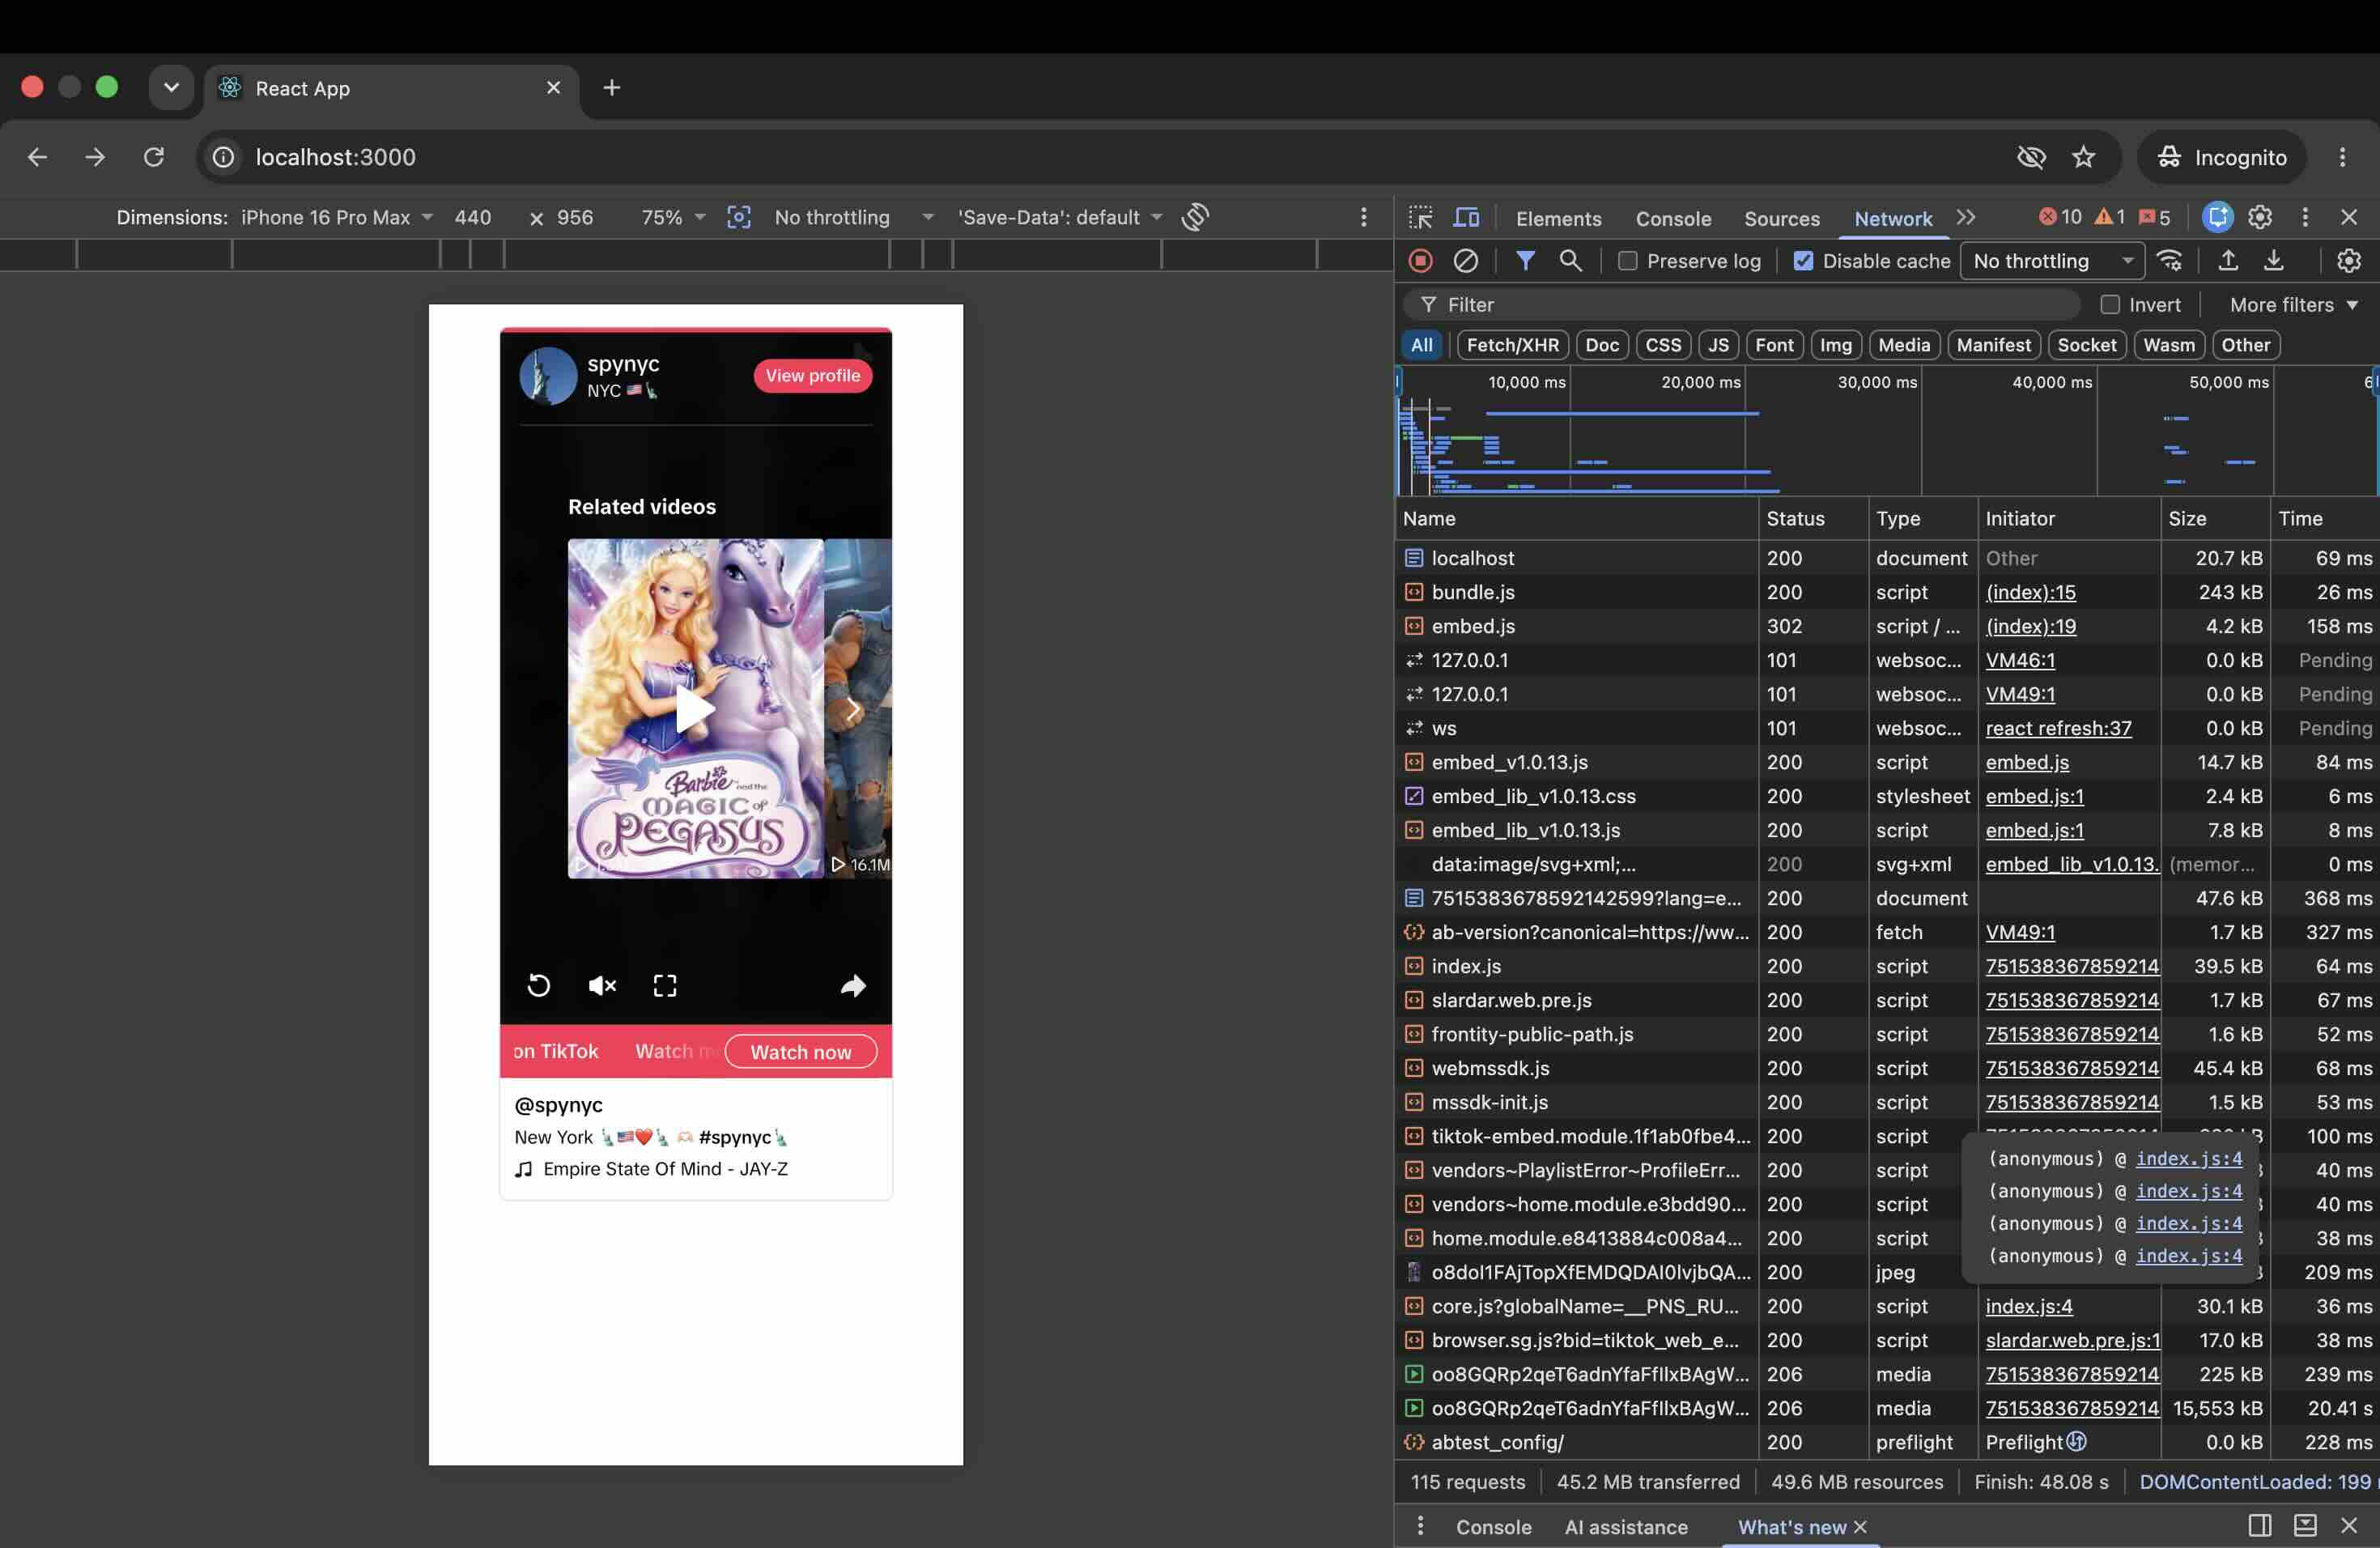This screenshot has width=2380, height=1548.
Task: Open Network panel settings gear
Action: [x=2348, y=261]
